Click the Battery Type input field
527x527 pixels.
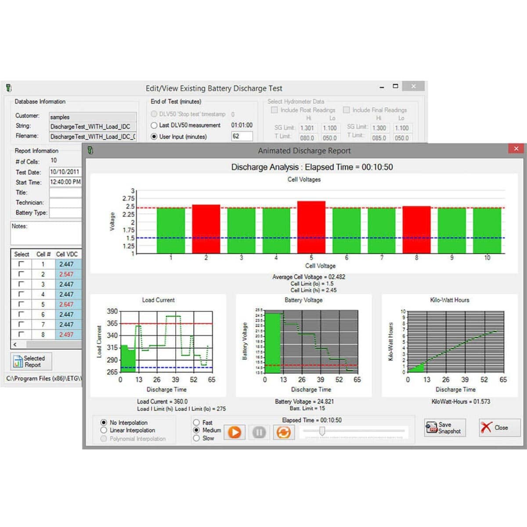[x=65, y=213]
